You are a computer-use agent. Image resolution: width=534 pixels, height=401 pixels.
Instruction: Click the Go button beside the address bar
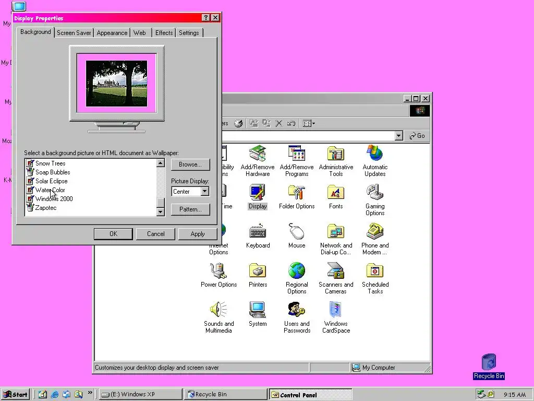click(417, 136)
